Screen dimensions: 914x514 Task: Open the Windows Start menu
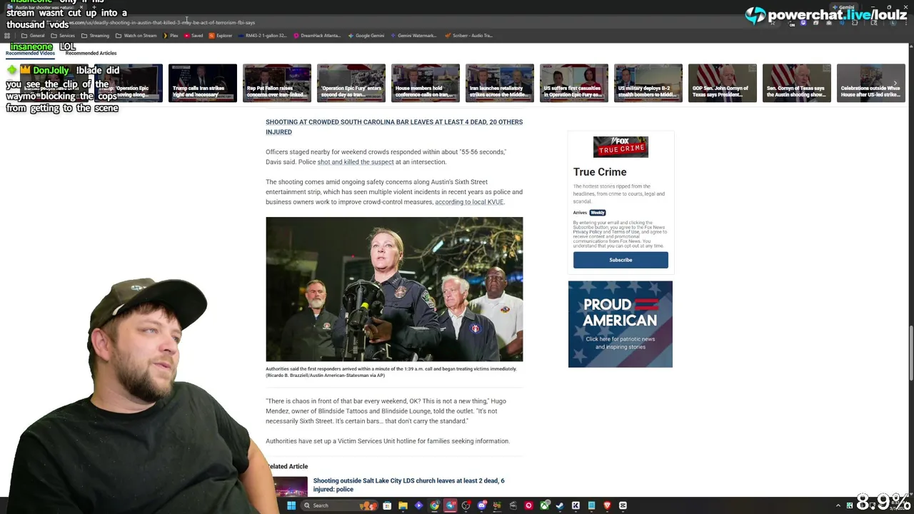click(291, 505)
